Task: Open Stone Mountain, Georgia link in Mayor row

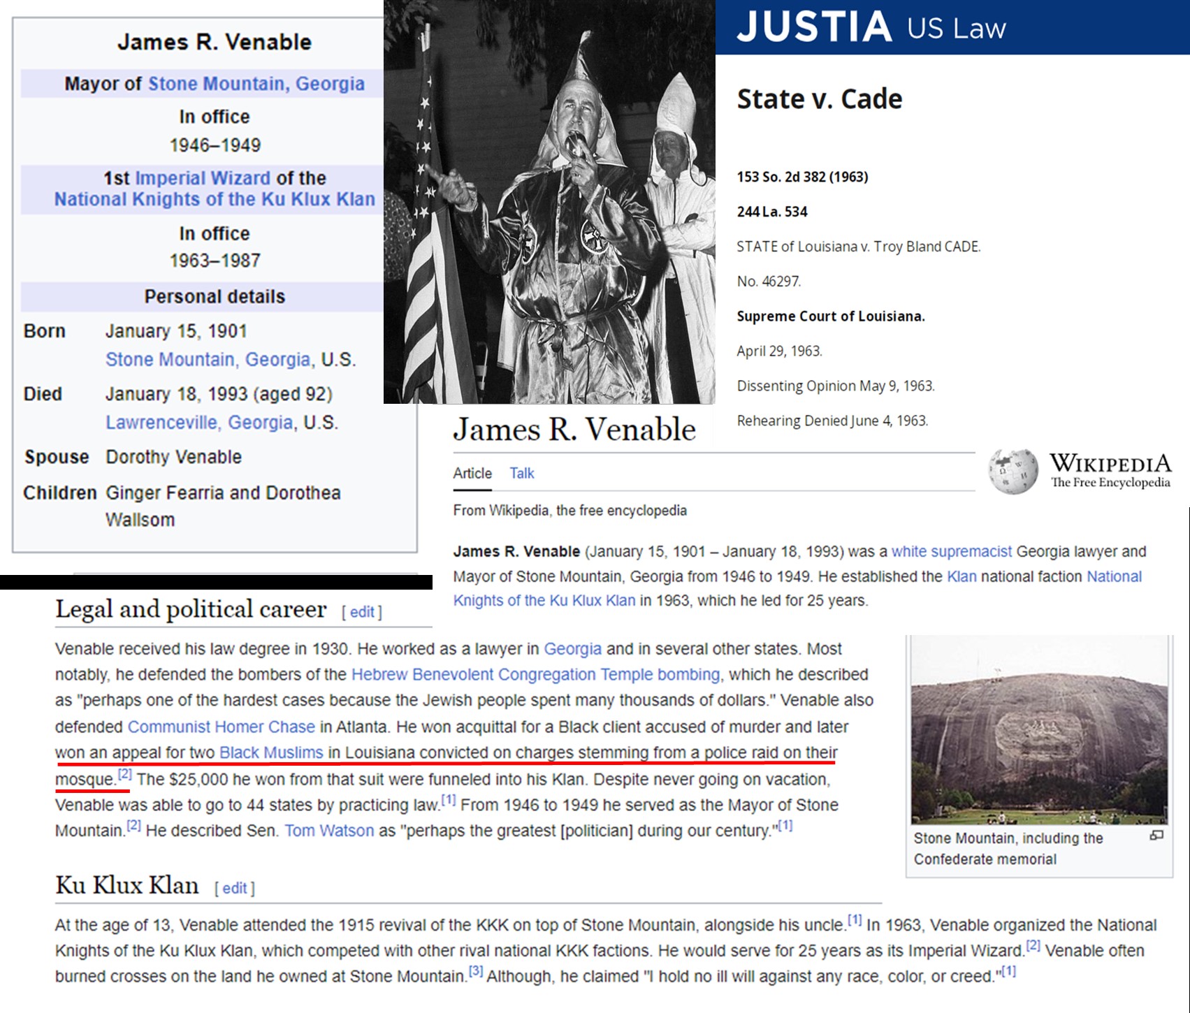Action: click(x=256, y=84)
